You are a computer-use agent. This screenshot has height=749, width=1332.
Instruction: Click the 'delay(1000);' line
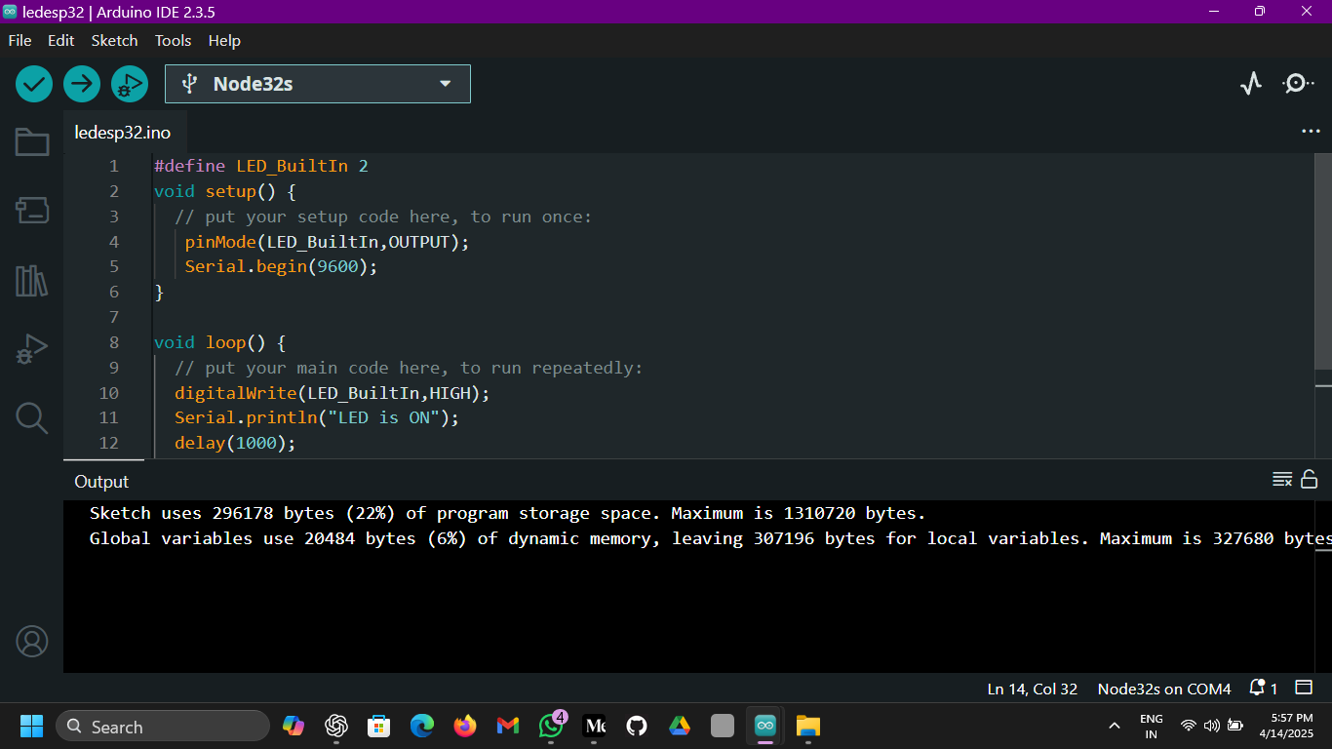pyautogui.click(x=235, y=443)
